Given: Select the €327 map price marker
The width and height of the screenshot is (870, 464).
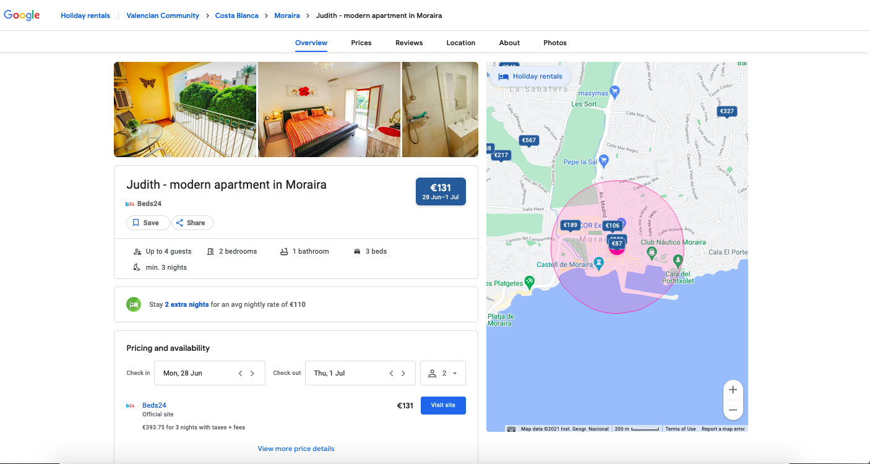Looking at the screenshot, I should click(x=727, y=111).
